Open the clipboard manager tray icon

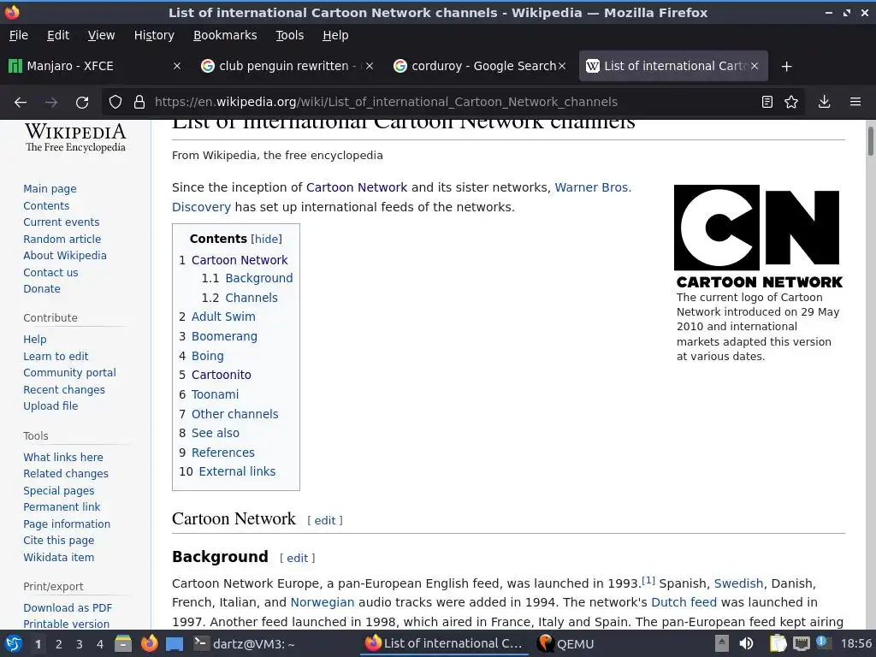778,644
